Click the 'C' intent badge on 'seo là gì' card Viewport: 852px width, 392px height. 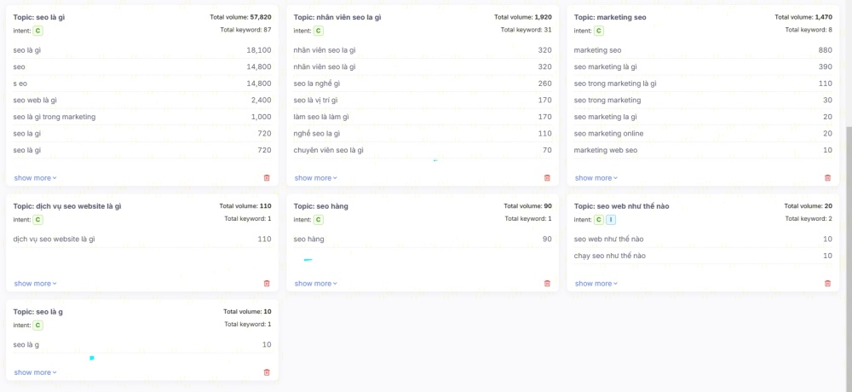[x=38, y=31]
